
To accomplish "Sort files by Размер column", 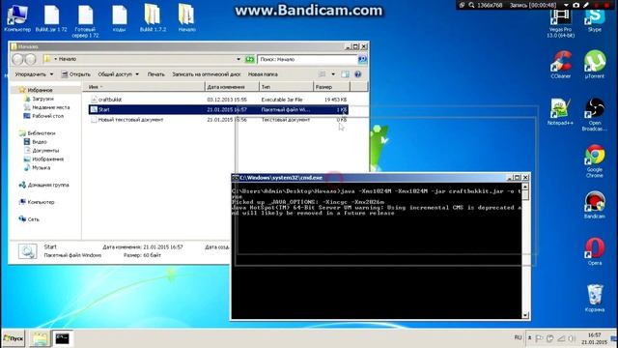I will tap(331, 87).
